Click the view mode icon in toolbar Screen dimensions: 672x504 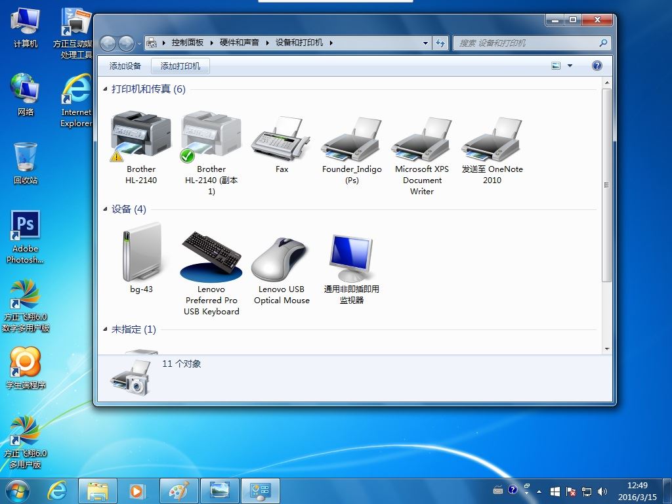(x=556, y=66)
